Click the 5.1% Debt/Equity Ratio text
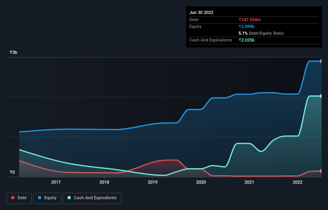Viewport: 328px width, 210px height. pyautogui.click(x=261, y=33)
